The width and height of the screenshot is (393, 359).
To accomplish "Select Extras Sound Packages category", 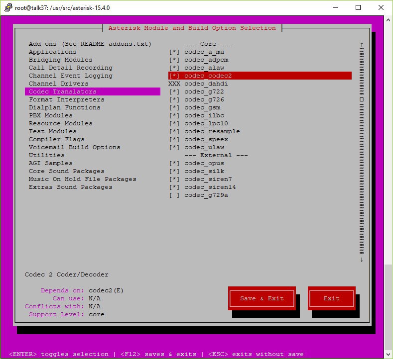I will [71, 187].
